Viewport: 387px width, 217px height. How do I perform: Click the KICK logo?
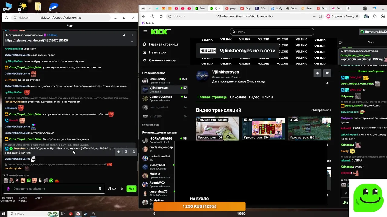(x=161, y=32)
